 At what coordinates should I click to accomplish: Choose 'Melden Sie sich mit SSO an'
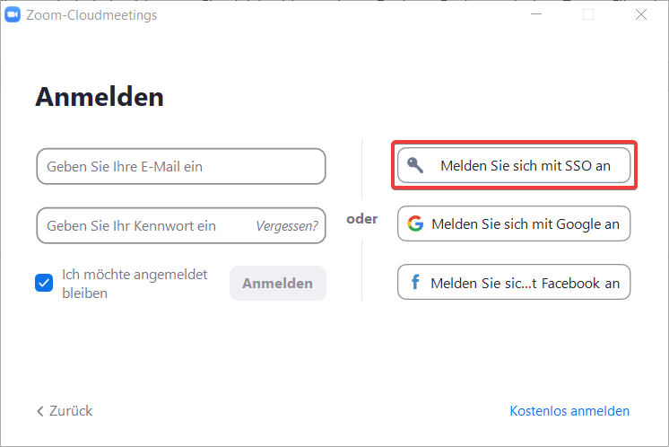(514, 165)
